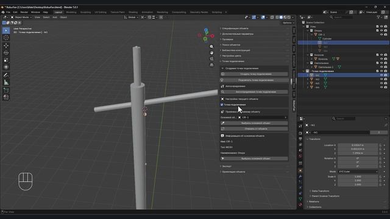This screenshot has height=219, width=390.
Task: Select the Measure tool
Action: [6, 83]
